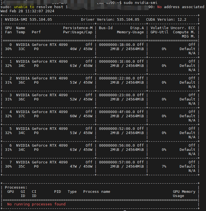Click the 'PID' column header
Viewport: 206px width, 211px height.
click(57, 192)
